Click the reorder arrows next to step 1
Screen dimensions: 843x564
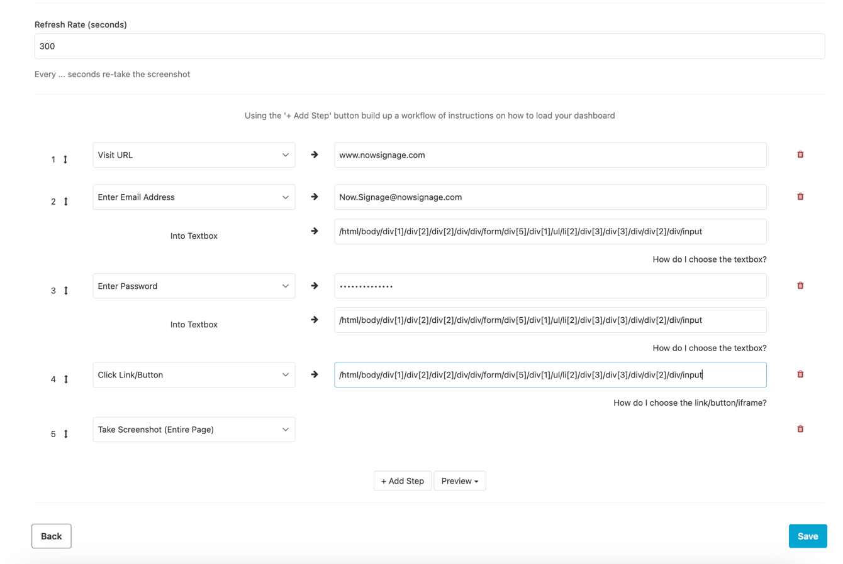[65, 160]
